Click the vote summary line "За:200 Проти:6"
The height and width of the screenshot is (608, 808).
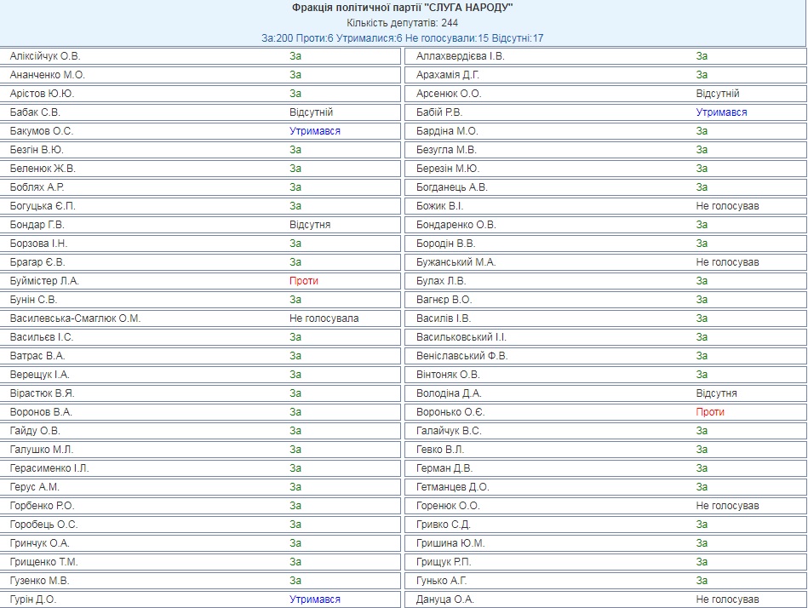297,38
